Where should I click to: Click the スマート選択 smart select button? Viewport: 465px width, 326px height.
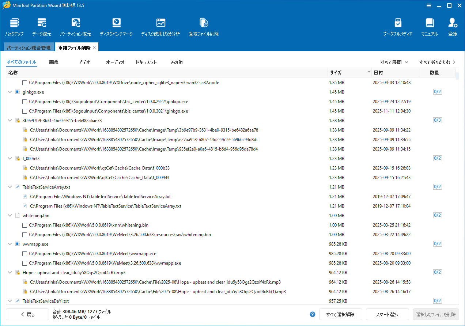pos(387,314)
